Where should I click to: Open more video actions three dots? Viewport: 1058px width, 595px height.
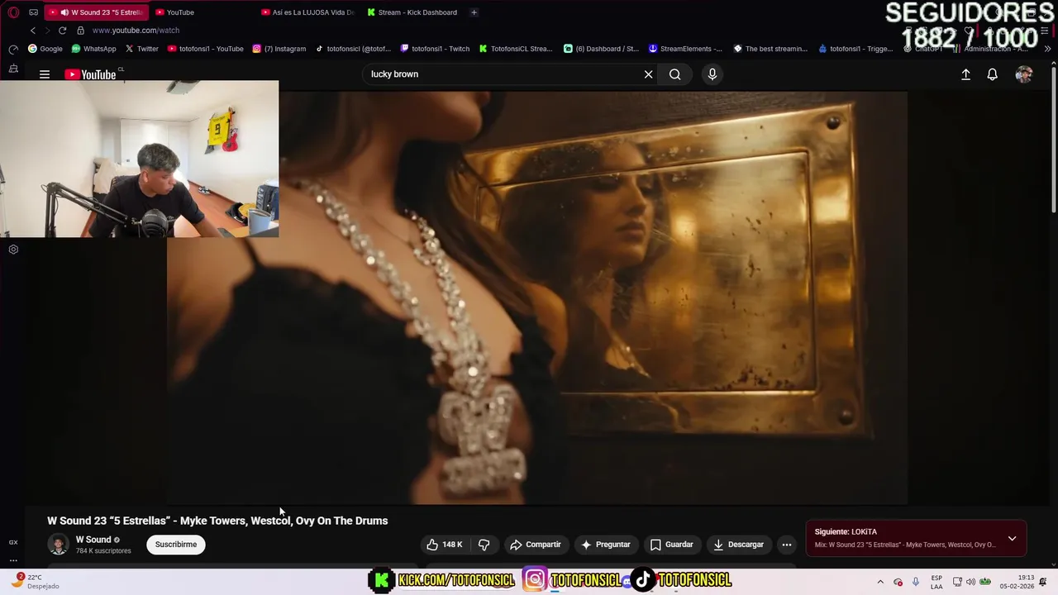(787, 545)
